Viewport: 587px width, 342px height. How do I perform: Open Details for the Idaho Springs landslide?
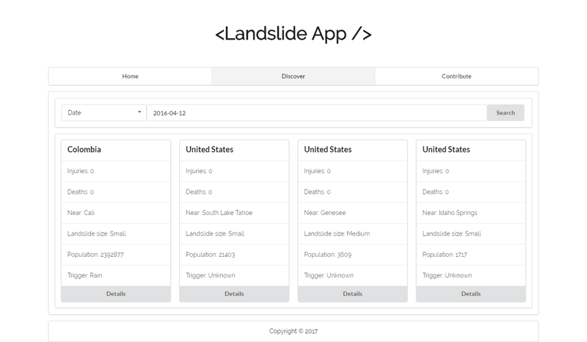[x=471, y=294]
